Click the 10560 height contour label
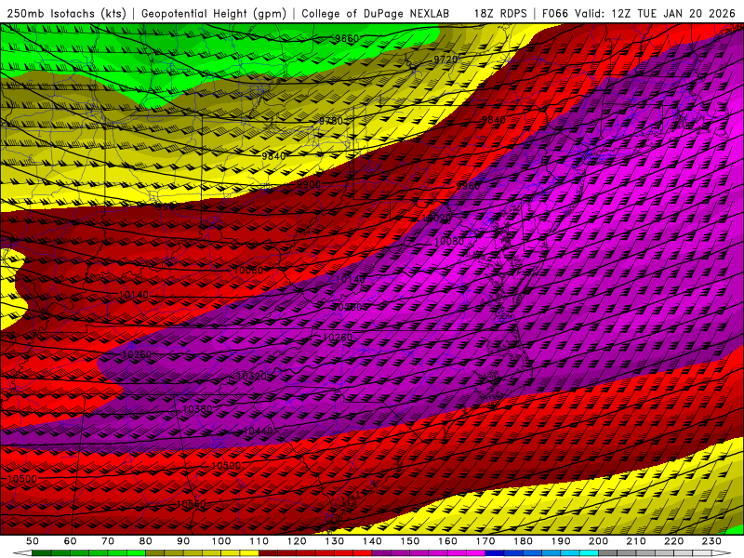 (191, 504)
